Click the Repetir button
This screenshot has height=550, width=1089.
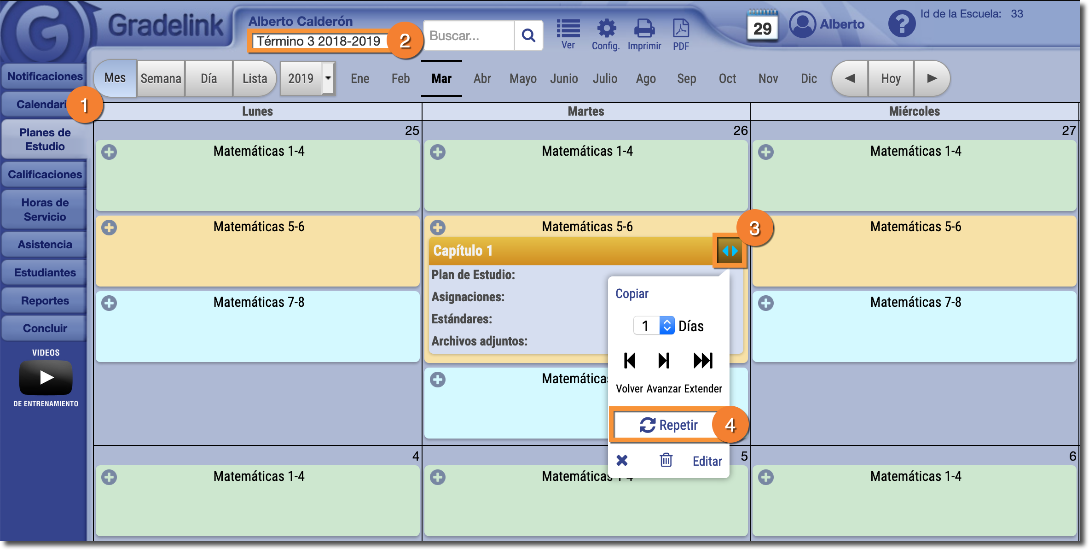668,425
